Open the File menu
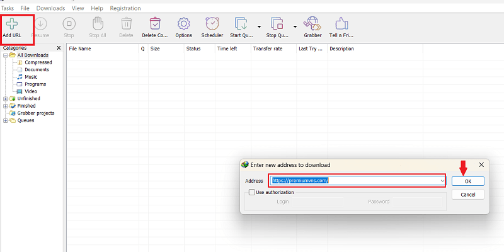 [x=25, y=8]
